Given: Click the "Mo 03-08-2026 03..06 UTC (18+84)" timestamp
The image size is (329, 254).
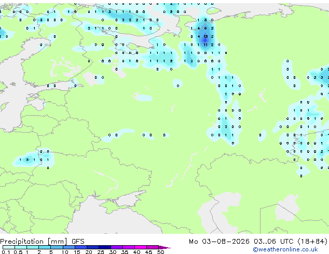Looking at the screenshot, I should pos(258,242).
